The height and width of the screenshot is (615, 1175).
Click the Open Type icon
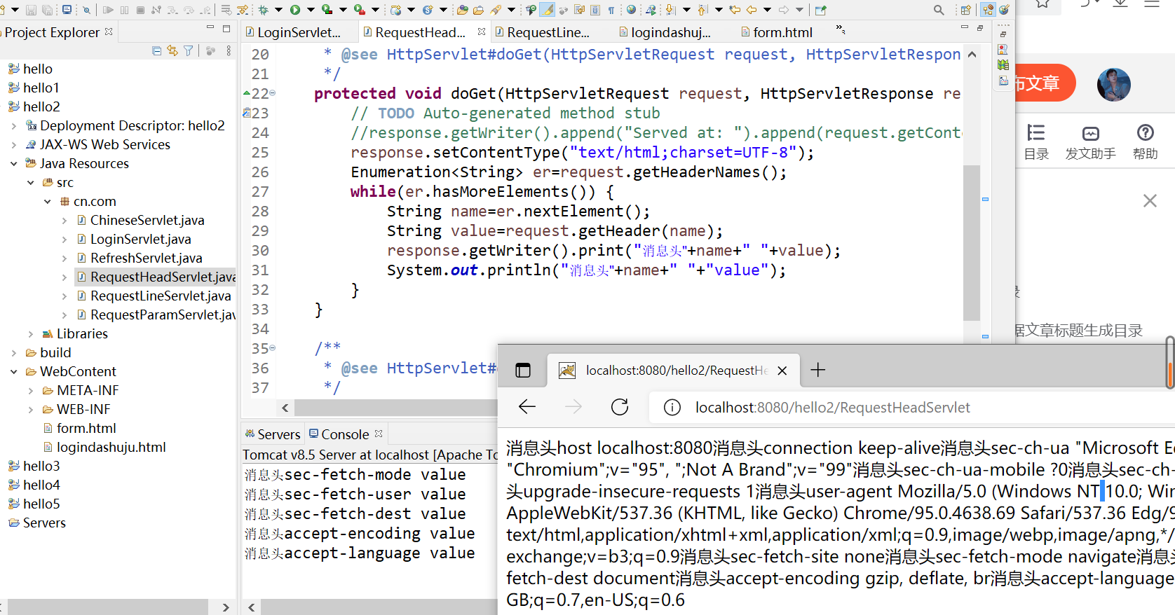[461, 10]
